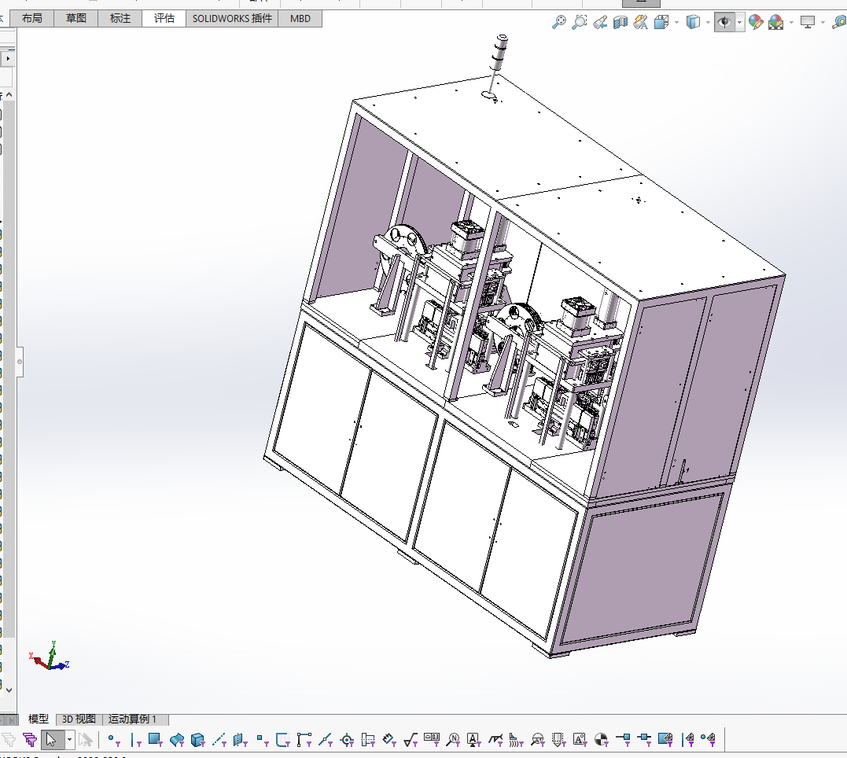Expand the View Orientation dropdown arrow
Screen dimensions: 847x758
pos(676,22)
